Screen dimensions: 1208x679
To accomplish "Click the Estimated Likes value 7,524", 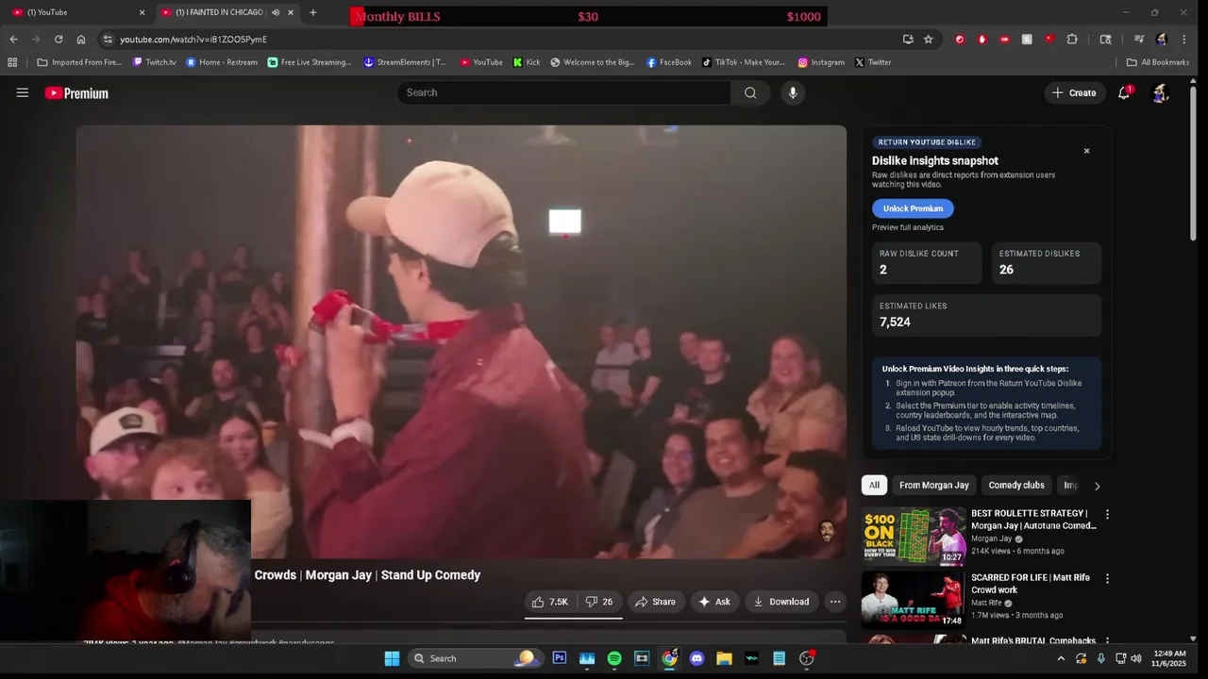I will click(895, 322).
